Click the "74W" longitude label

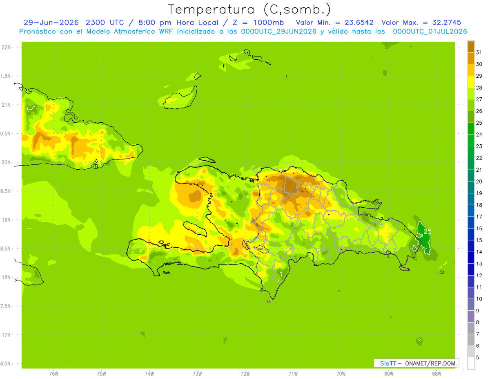click(149, 374)
